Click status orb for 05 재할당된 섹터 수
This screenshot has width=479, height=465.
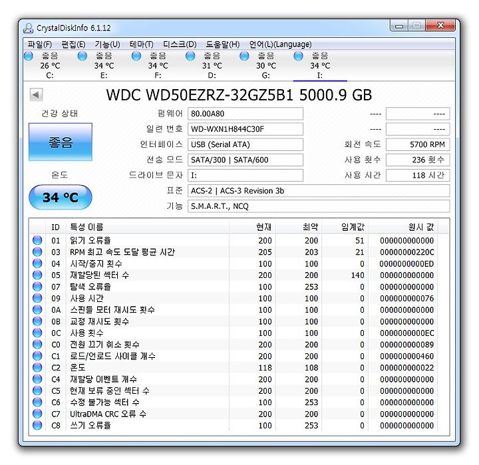pyautogui.click(x=37, y=275)
